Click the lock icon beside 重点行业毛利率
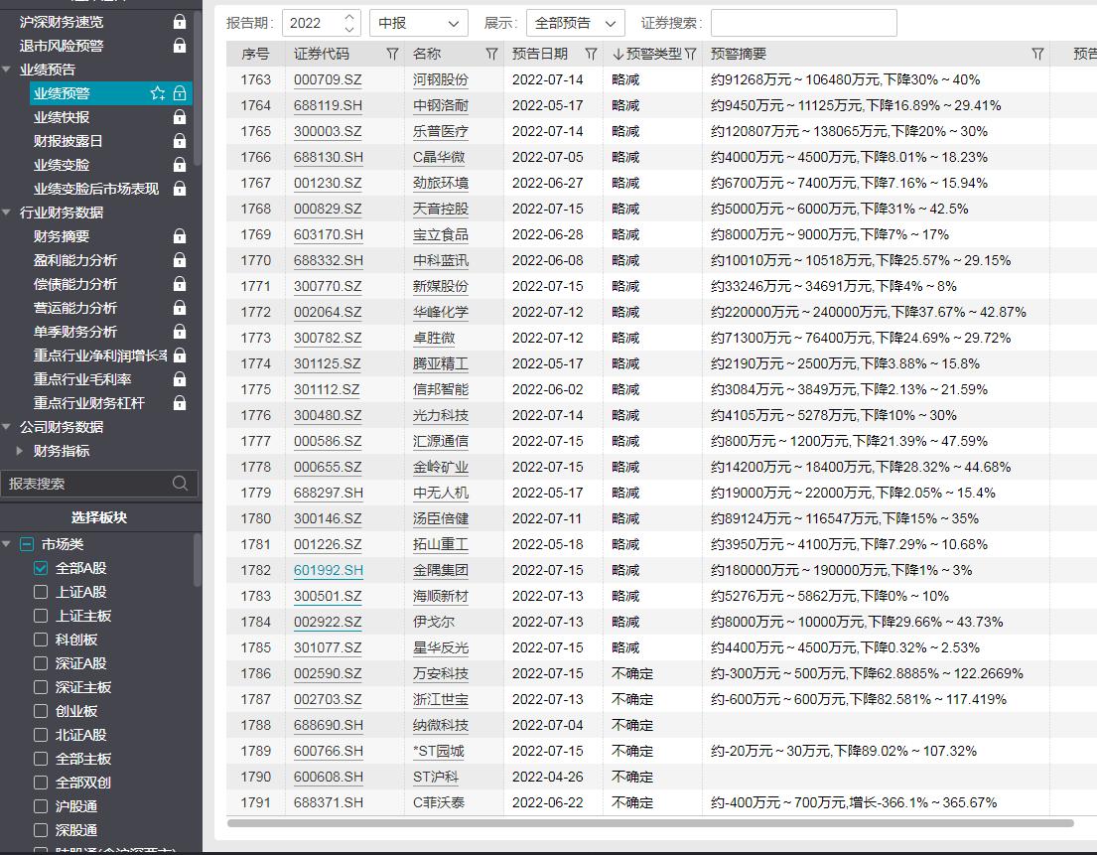 180,378
